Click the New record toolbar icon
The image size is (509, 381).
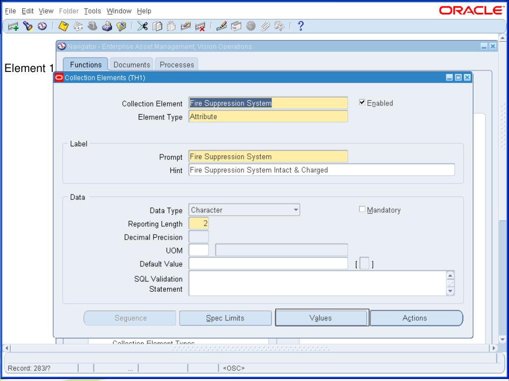13,27
